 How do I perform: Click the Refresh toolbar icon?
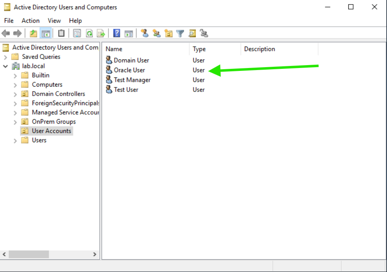pyautogui.click(x=89, y=33)
